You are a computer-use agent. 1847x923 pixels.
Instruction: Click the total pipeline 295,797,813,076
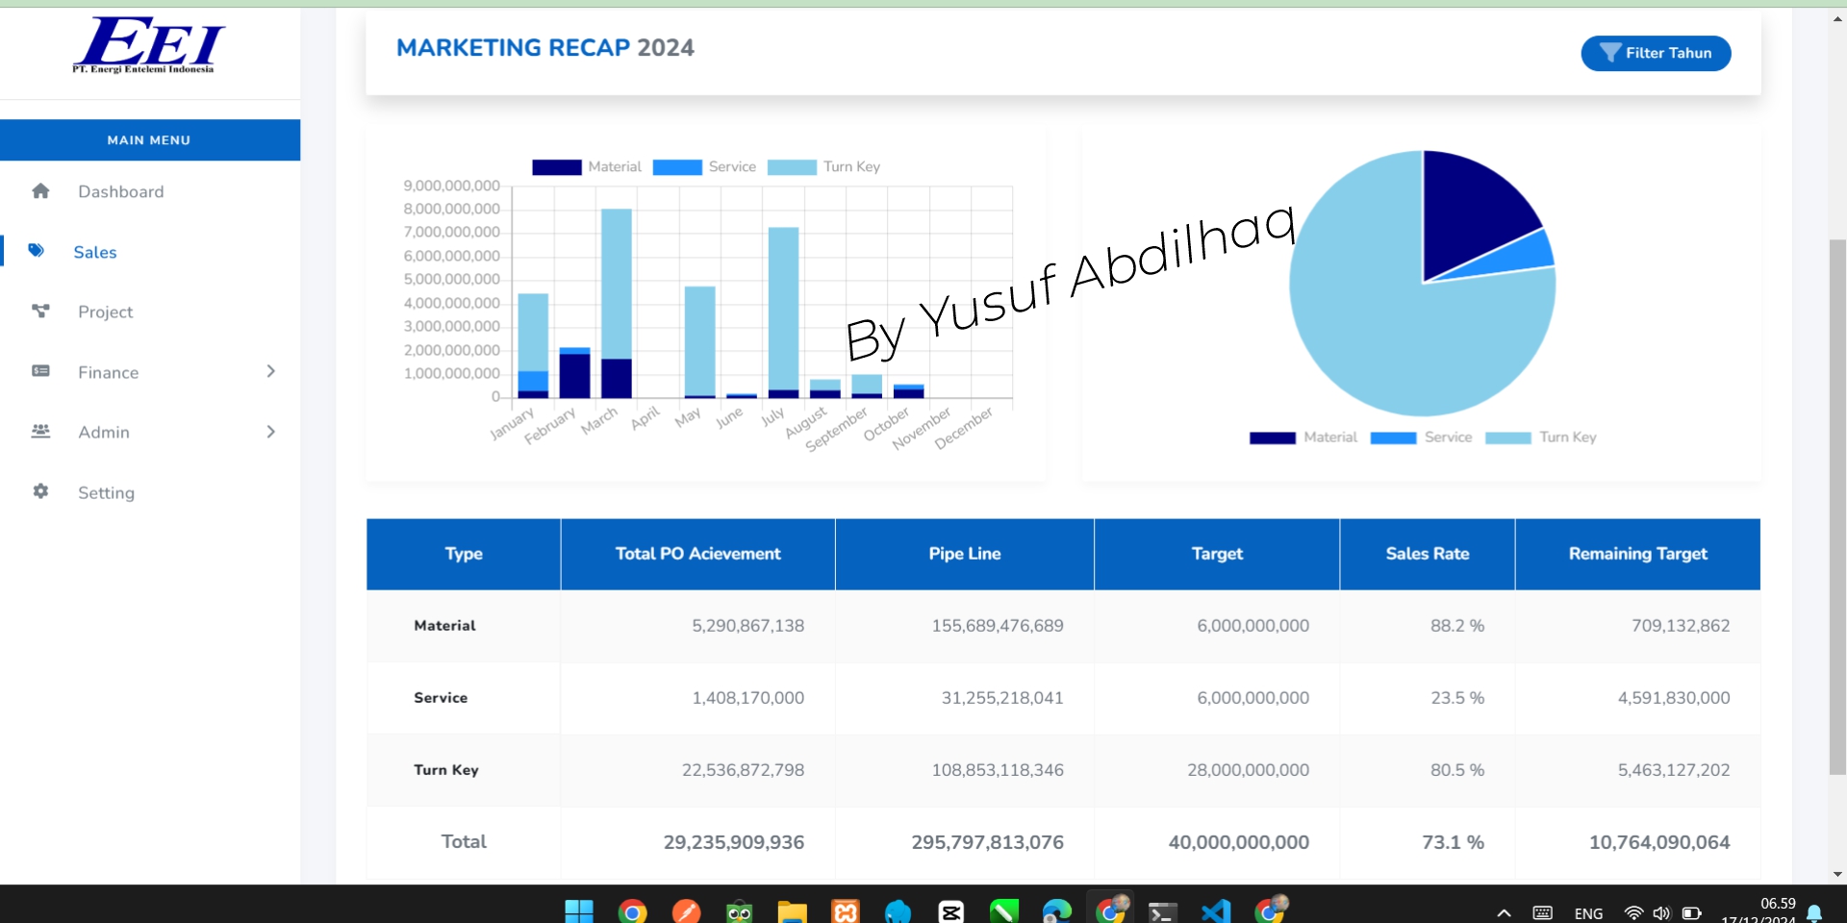coord(987,842)
